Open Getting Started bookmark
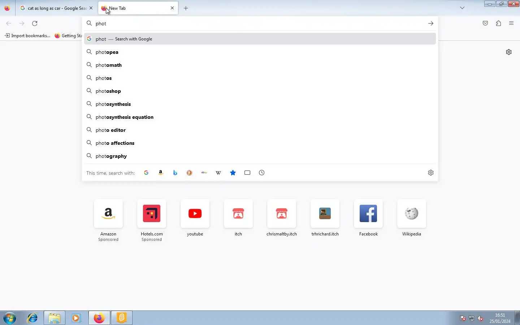Screen dimensions: 520x325 pos(68,35)
